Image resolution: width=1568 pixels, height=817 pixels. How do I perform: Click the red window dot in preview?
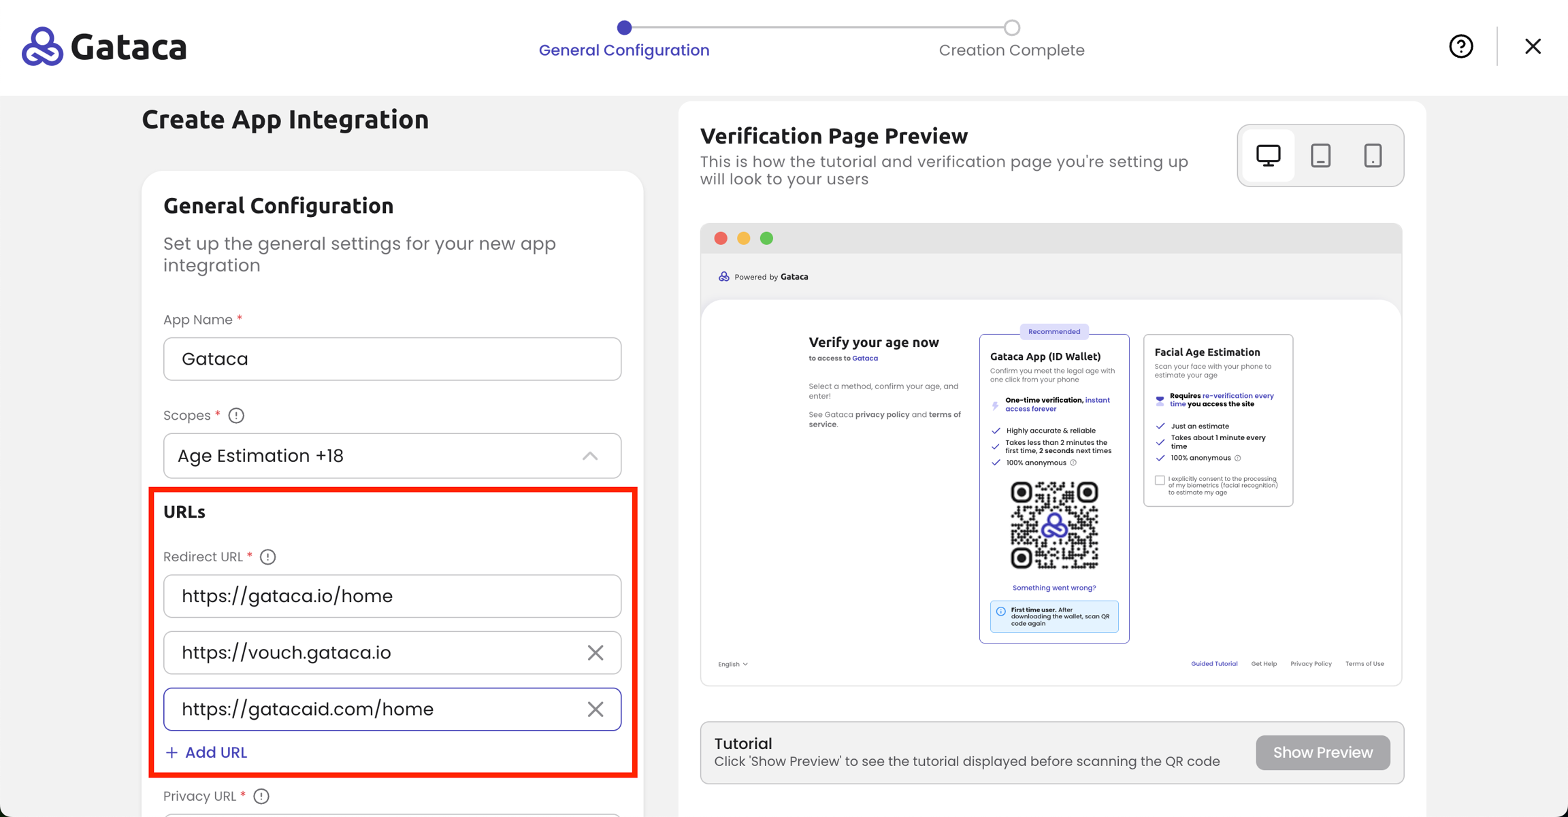coord(721,238)
